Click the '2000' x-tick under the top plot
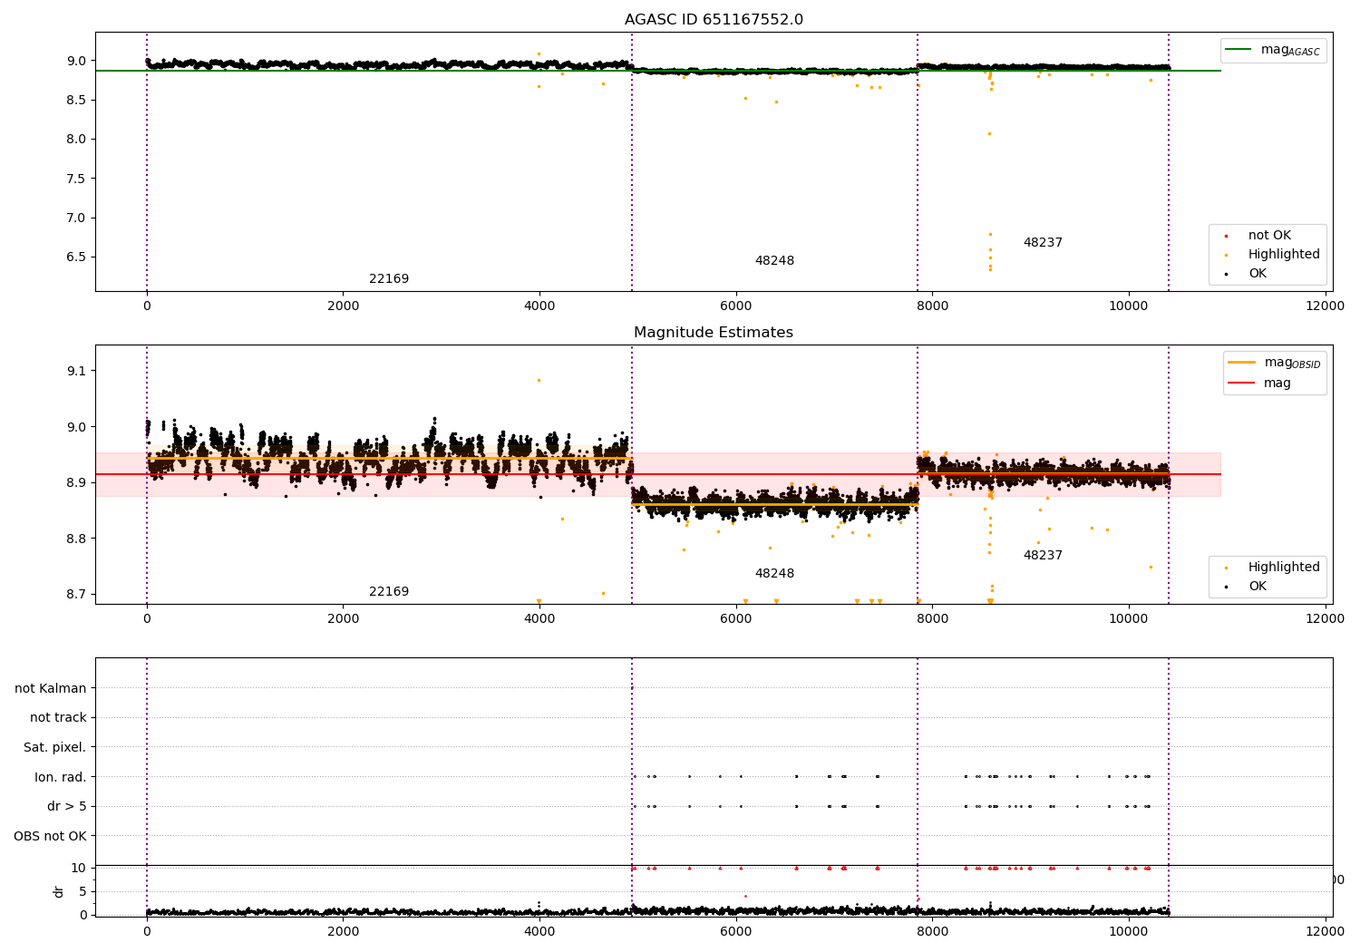Viewport: 1360px width, 952px height. [343, 306]
